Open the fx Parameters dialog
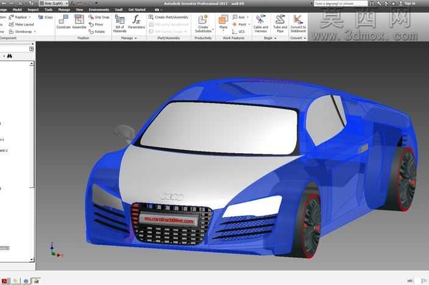429x285 pixels. click(136, 22)
